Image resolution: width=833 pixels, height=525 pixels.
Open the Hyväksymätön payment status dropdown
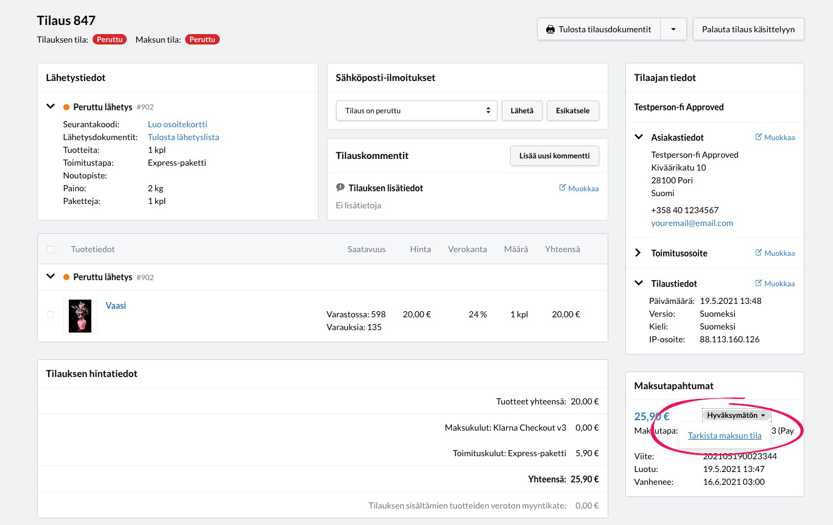point(736,415)
